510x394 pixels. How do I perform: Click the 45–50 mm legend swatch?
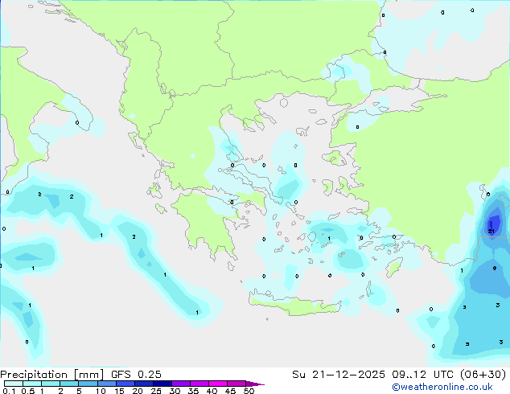point(236,384)
